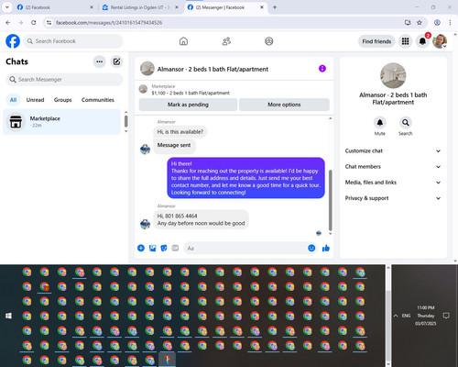Go back in browser history

(8, 23)
